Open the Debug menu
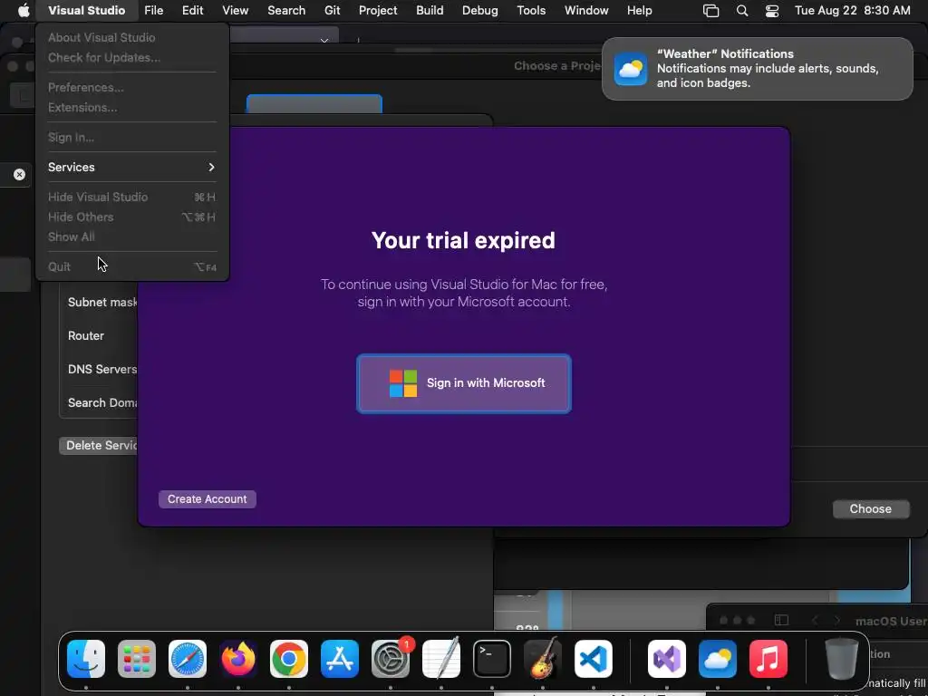 click(x=480, y=10)
